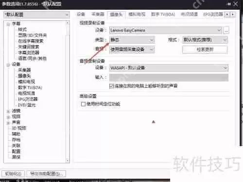This screenshot has height=182, width=243.
Task: Select 字幕浏览器 tree item
Action: [x=29, y=52]
